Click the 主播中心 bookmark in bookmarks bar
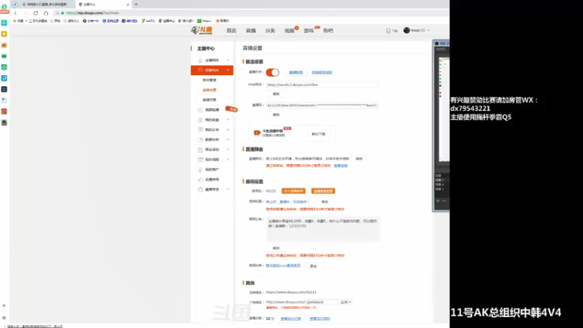This screenshot has width=583, height=328. click(x=167, y=21)
